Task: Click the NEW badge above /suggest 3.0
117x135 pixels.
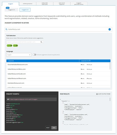Action: pos(8,8)
